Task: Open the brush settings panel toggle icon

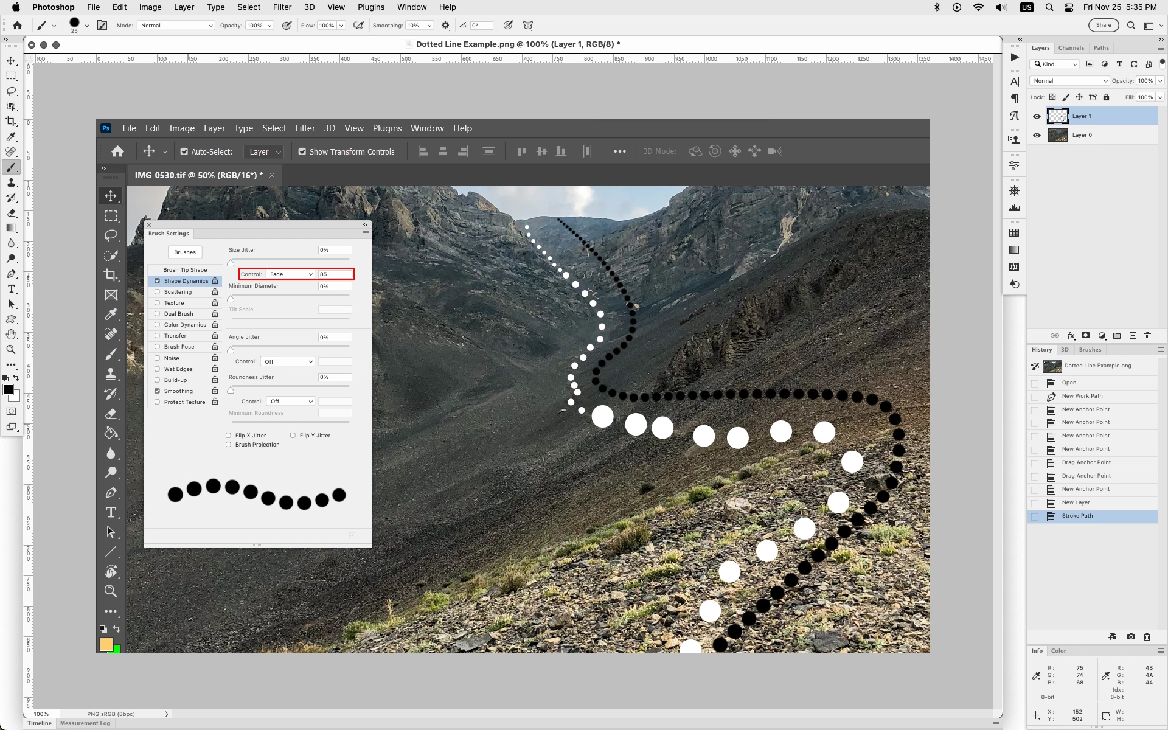Action: 102,26
